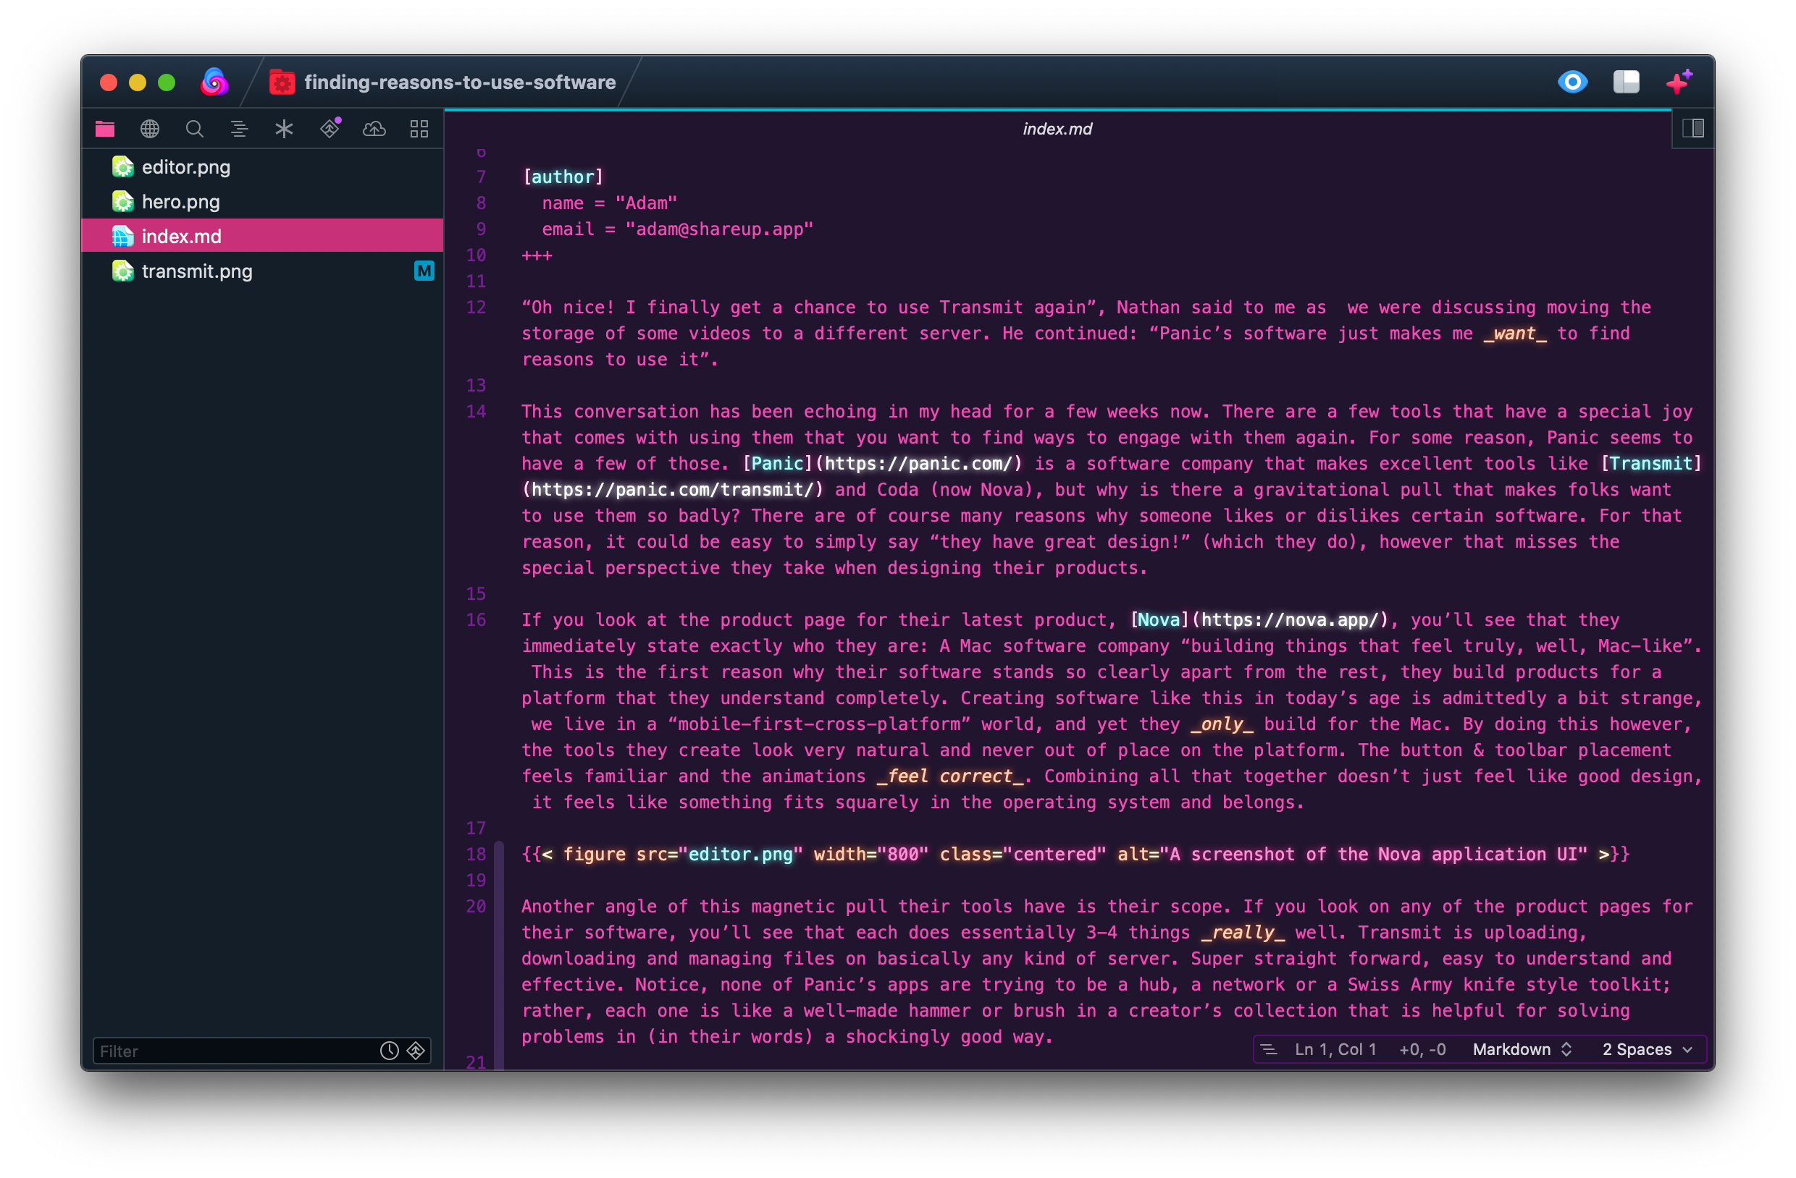Click the https://nova.app/ link text
This screenshot has height=1178, width=1796.
click(1290, 620)
